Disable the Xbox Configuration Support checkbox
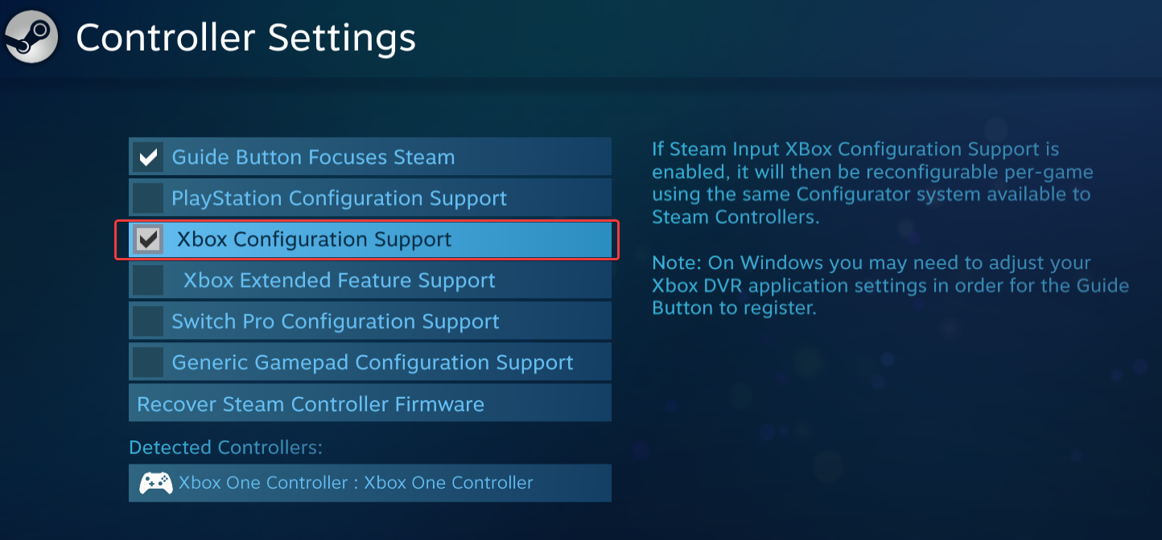The width and height of the screenshot is (1162, 540). coord(148,239)
